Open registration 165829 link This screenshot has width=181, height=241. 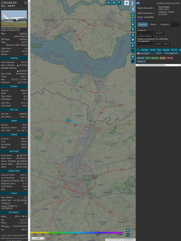[23, 33]
